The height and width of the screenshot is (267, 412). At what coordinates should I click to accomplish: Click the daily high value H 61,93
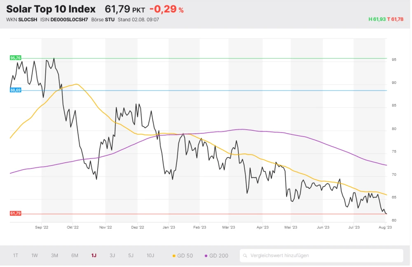(377, 19)
